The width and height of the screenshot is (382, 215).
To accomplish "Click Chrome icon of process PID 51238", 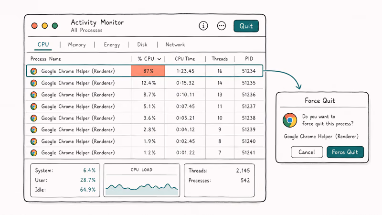I will 33,118.
